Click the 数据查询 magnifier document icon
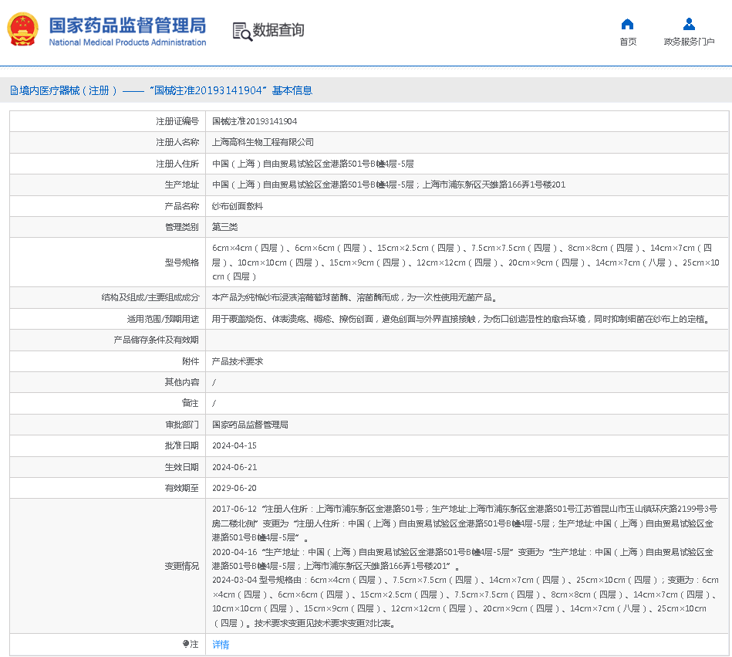The image size is (732, 657). [242, 31]
